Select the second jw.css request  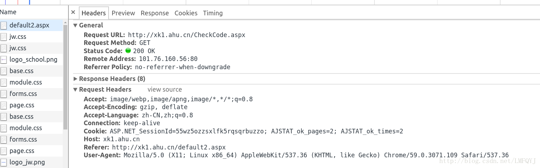tap(32, 48)
